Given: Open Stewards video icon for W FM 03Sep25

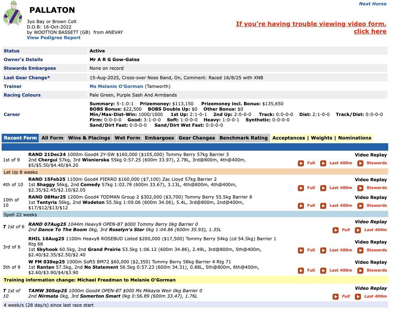Looking at the screenshot, I should pos(360,270).
